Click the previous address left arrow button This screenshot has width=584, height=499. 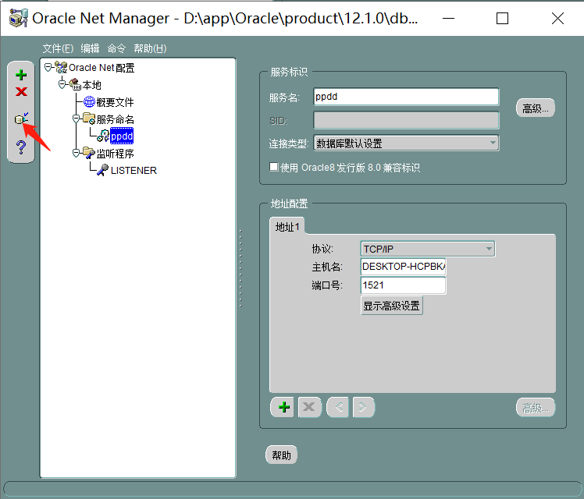tap(338, 407)
